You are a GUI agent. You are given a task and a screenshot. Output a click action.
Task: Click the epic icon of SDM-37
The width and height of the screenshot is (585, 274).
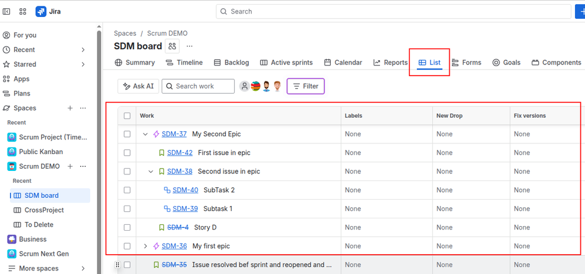(156, 134)
